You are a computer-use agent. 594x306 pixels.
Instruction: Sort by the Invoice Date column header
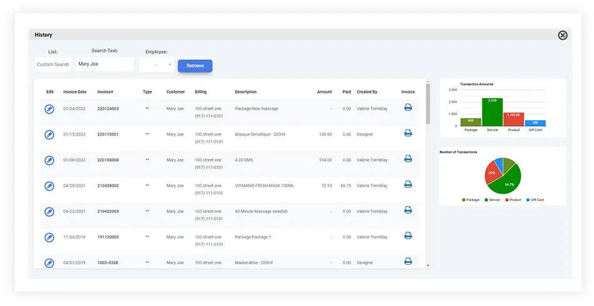[74, 92]
